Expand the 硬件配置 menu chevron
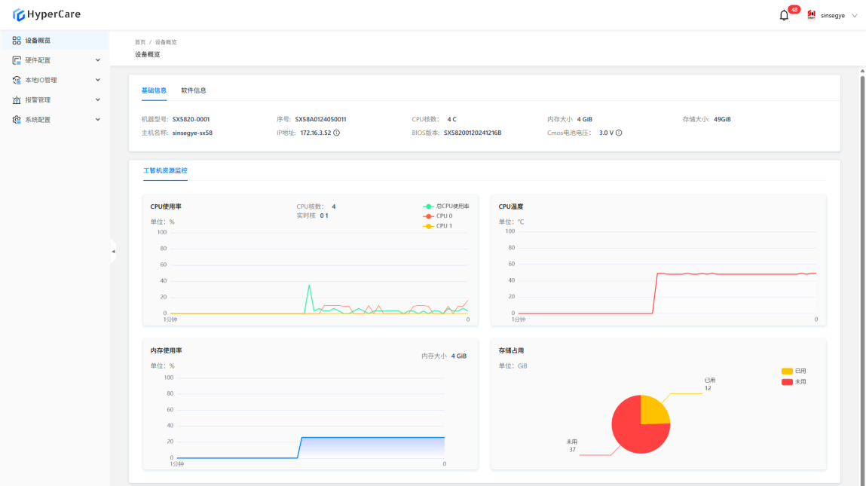This screenshot has width=866, height=486. coord(97,60)
